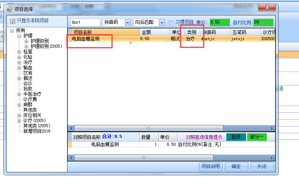Expand the 描述 tree node
Image resolution: width=299 pixels, height=187 pixels.
(x=19, y=78)
